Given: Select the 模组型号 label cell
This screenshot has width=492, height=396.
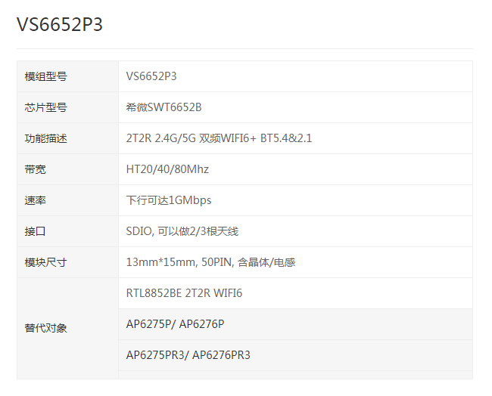Looking at the screenshot, I should pyautogui.click(x=46, y=76).
